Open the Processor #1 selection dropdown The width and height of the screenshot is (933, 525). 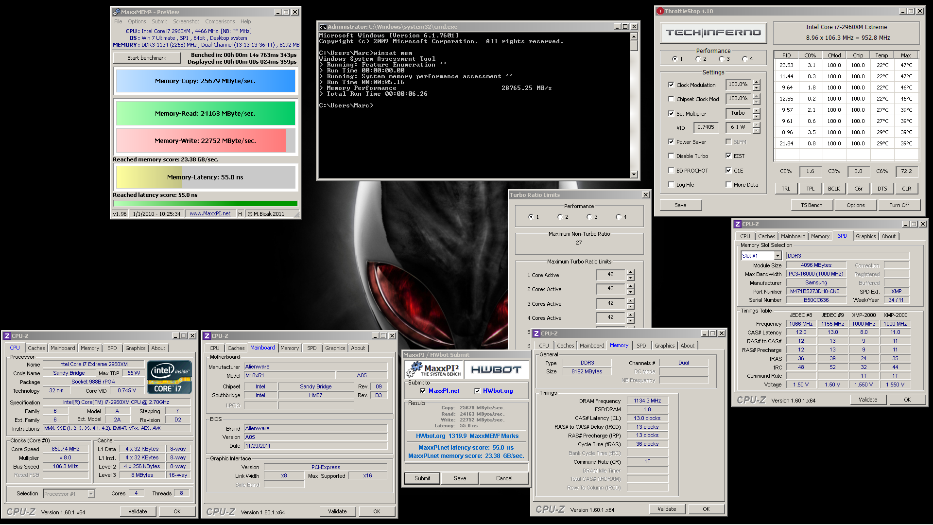coord(91,494)
